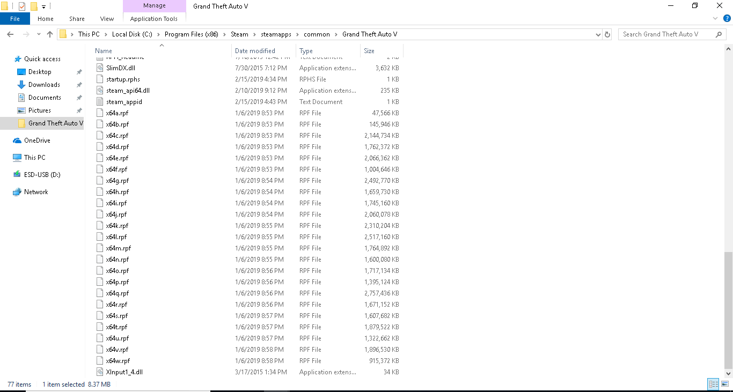
Task: Expand the ribbon using the chevron
Action: (715, 19)
